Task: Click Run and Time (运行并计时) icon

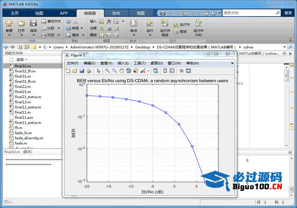Action: (198, 23)
